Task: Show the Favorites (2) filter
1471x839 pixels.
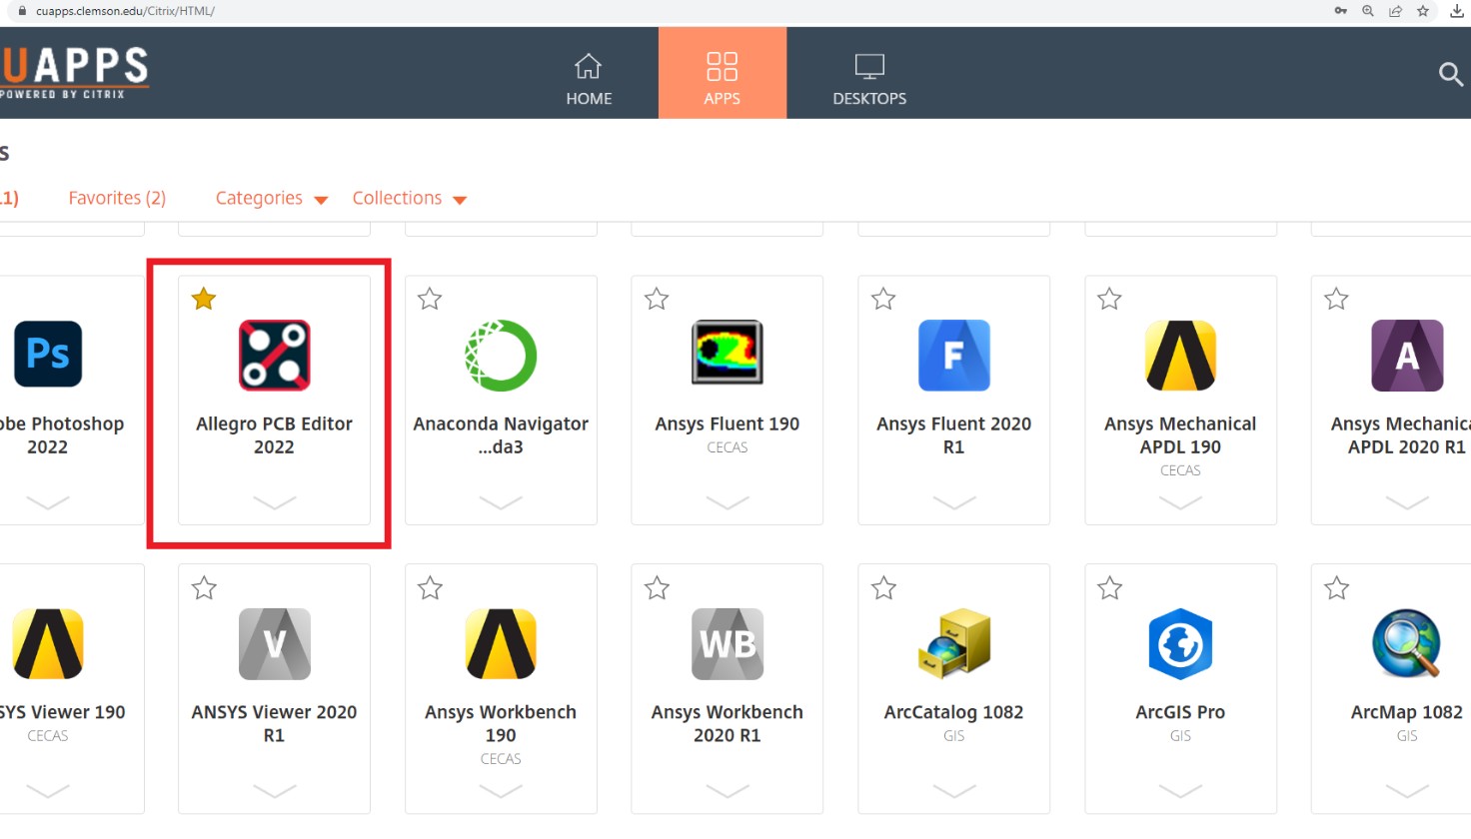Action: pyautogui.click(x=117, y=198)
